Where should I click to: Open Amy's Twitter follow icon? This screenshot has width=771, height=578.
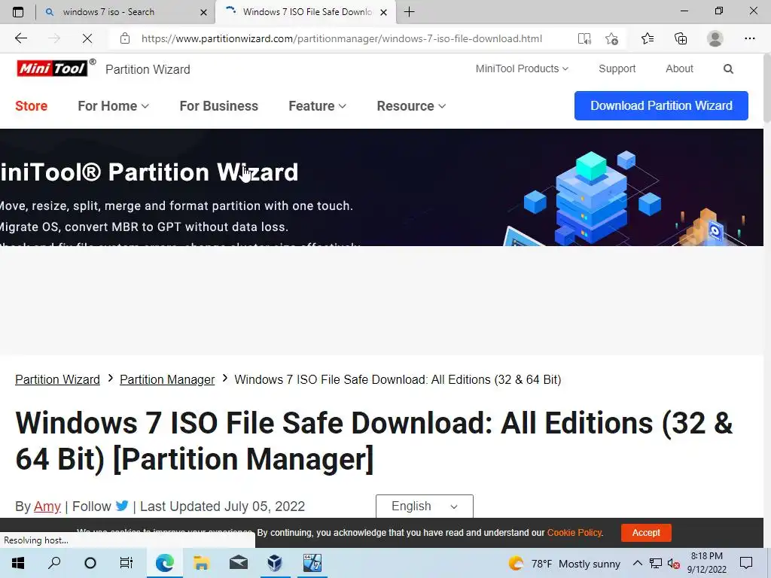pyautogui.click(x=122, y=506)
